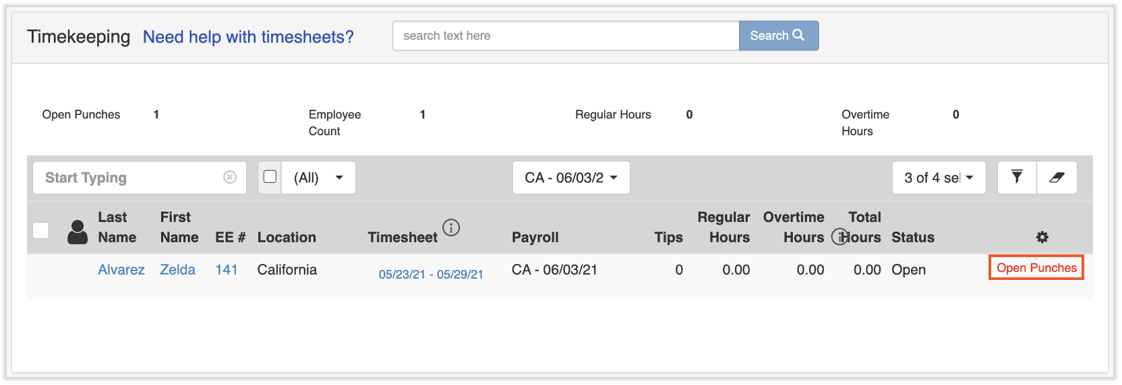Sort by the Status column header
This screenshot has height=385, width=1122.
[912, 237]
